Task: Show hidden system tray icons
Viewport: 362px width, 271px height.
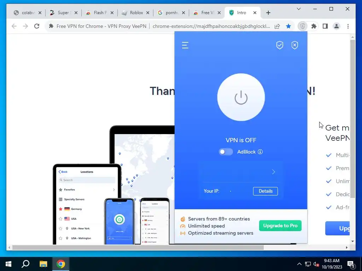Action: [299, 264]
